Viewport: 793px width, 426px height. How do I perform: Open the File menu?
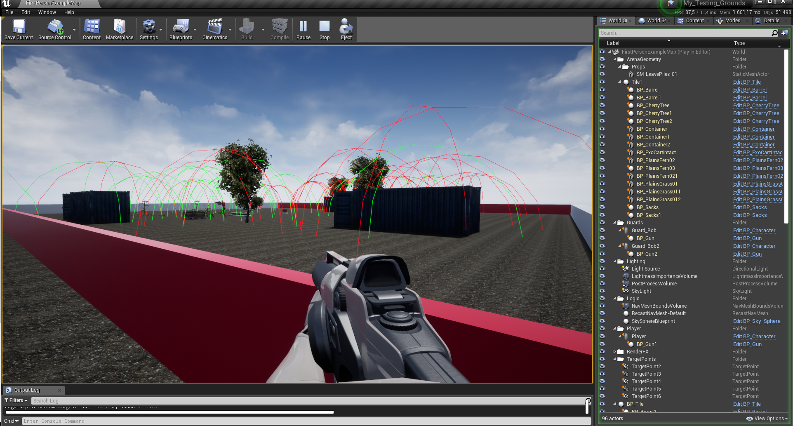pos(9,12)
